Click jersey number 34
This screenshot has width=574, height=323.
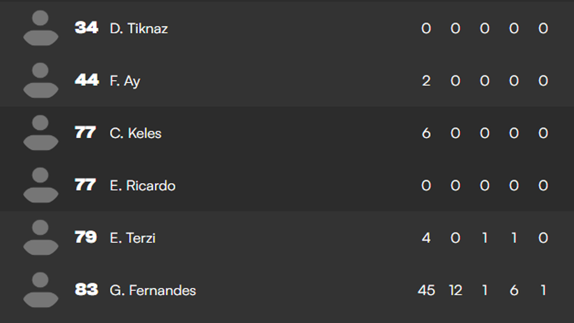(86, 28)
